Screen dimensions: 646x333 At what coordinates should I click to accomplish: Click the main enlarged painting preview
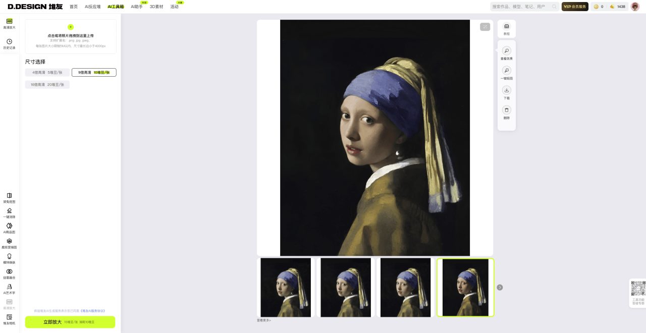point(375,138)
